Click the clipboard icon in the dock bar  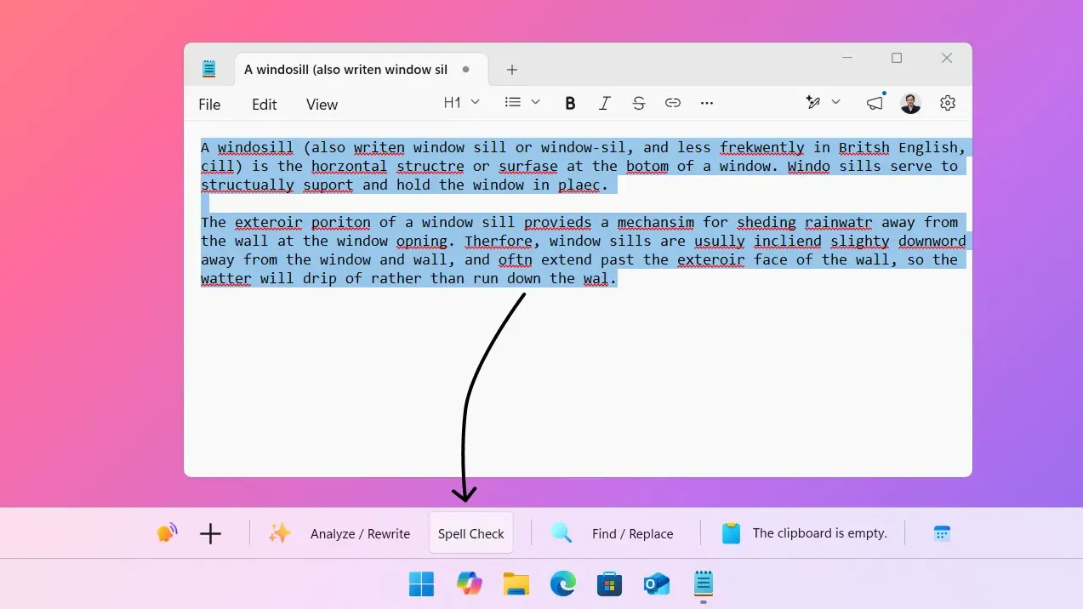[x=731, y=533]
